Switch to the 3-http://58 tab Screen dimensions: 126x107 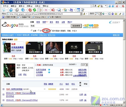click(39, 17)
